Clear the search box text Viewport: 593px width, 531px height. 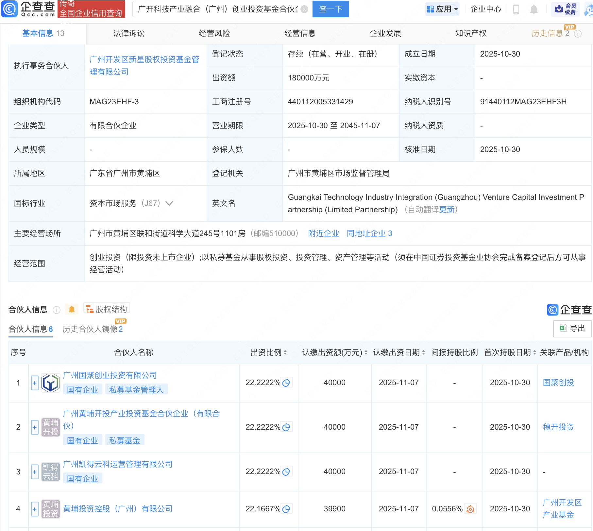[x=304, y=9]
